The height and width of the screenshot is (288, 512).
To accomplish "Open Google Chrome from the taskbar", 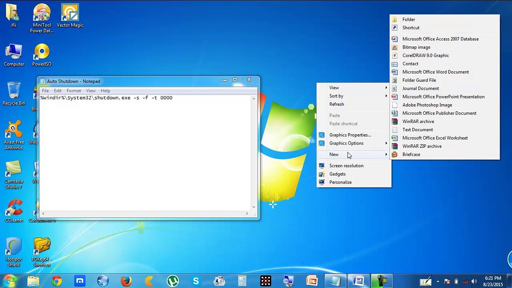I will pos(57,281).
